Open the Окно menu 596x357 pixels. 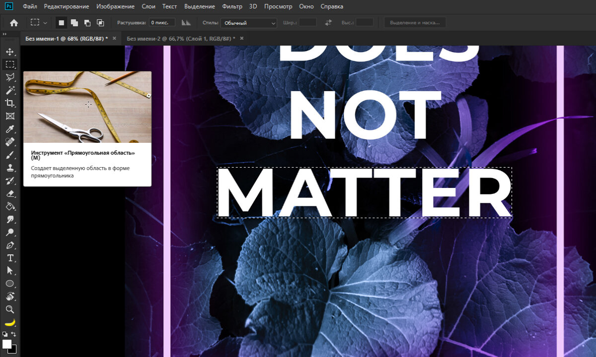tap(307, 6)
